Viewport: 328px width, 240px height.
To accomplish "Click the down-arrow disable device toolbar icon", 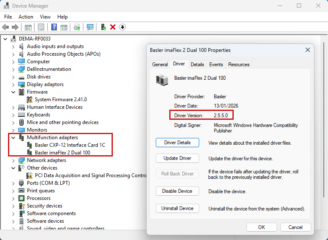I will pos(123,27).
